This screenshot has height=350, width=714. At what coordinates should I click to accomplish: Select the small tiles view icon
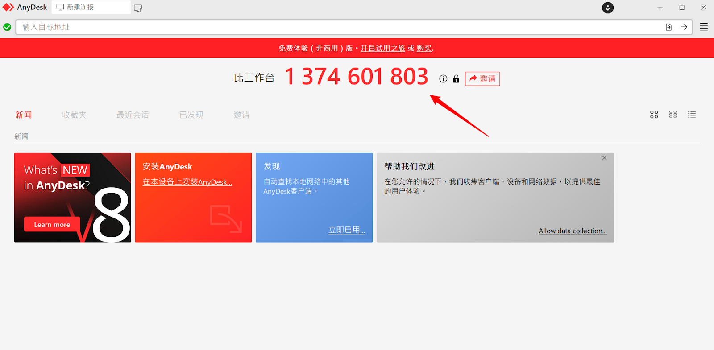pyautogui.click(x=673, y=115)
